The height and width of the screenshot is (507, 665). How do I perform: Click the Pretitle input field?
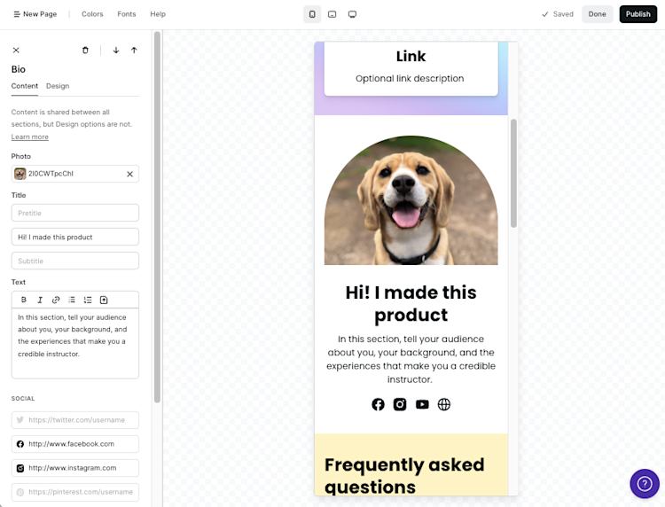75,213
